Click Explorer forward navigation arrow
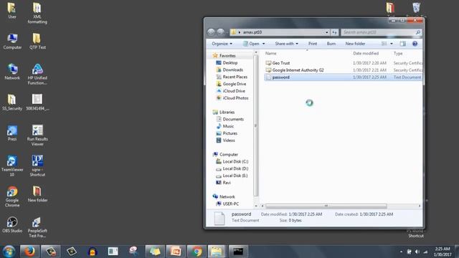The height and width of the screenshot is (258, 459). 220,32
